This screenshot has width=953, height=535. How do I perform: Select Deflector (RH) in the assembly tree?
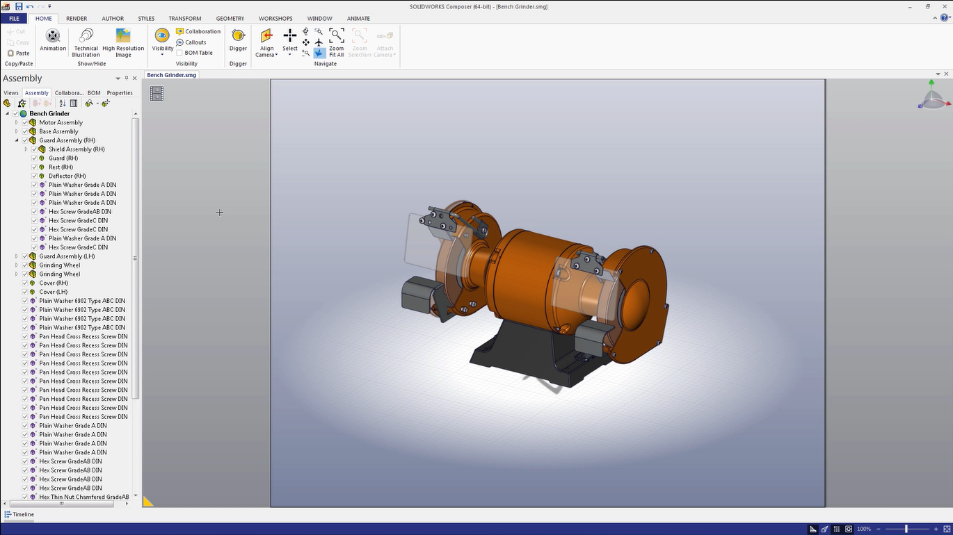pos(67,176)
